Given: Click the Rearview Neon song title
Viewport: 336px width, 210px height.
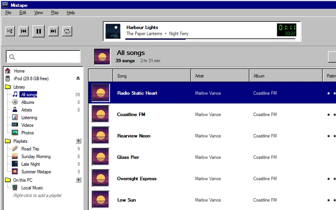Looking at the screenshot, I should [x=134, y=136].
